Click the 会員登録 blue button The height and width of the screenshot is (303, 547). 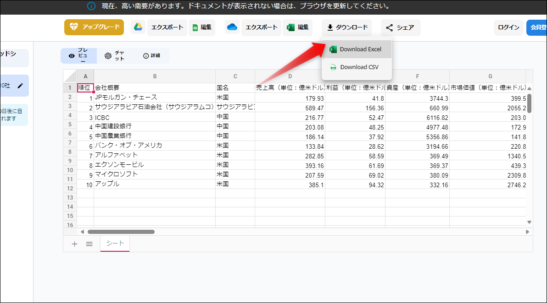(x=537, y=27)
